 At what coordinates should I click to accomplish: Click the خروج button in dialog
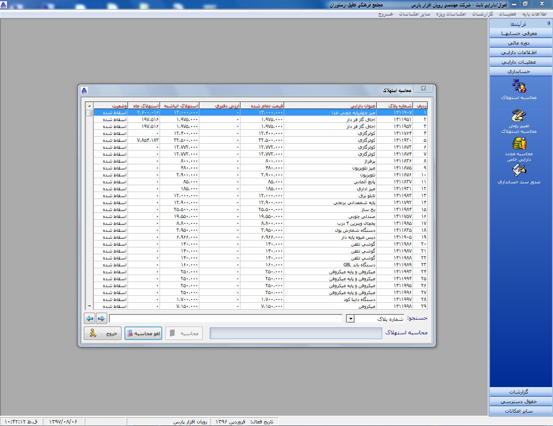point(102,333)
